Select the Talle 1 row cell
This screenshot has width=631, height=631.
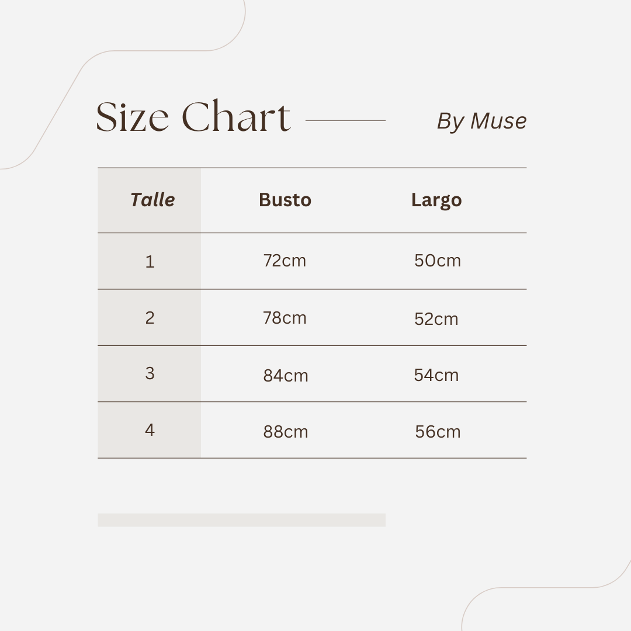point(150,262)
